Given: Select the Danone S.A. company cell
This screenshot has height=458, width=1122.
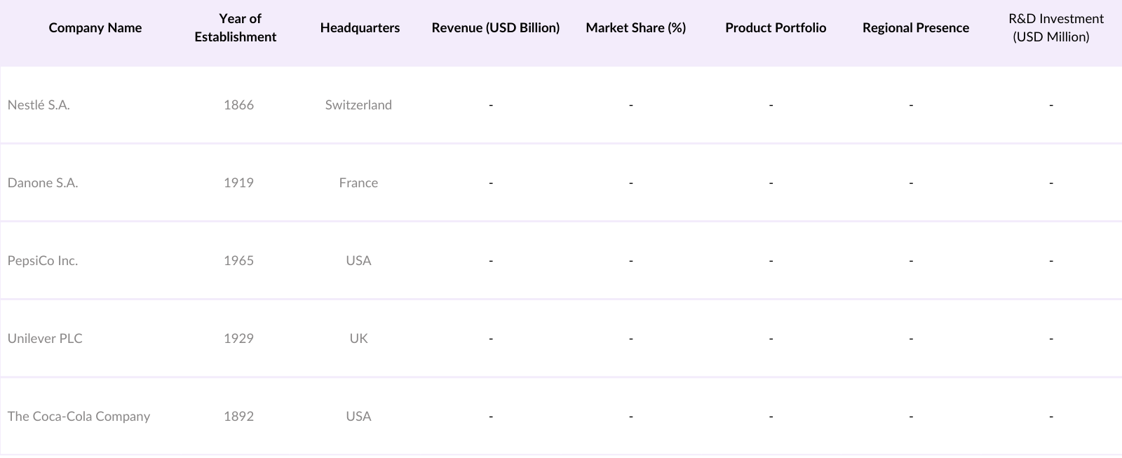Looking at the screenshot, I should (x=43, y=183).
